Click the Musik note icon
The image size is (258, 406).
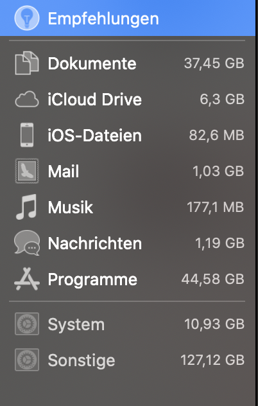click(26, 207)
